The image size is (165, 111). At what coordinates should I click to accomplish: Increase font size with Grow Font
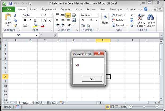click(45, 20)
